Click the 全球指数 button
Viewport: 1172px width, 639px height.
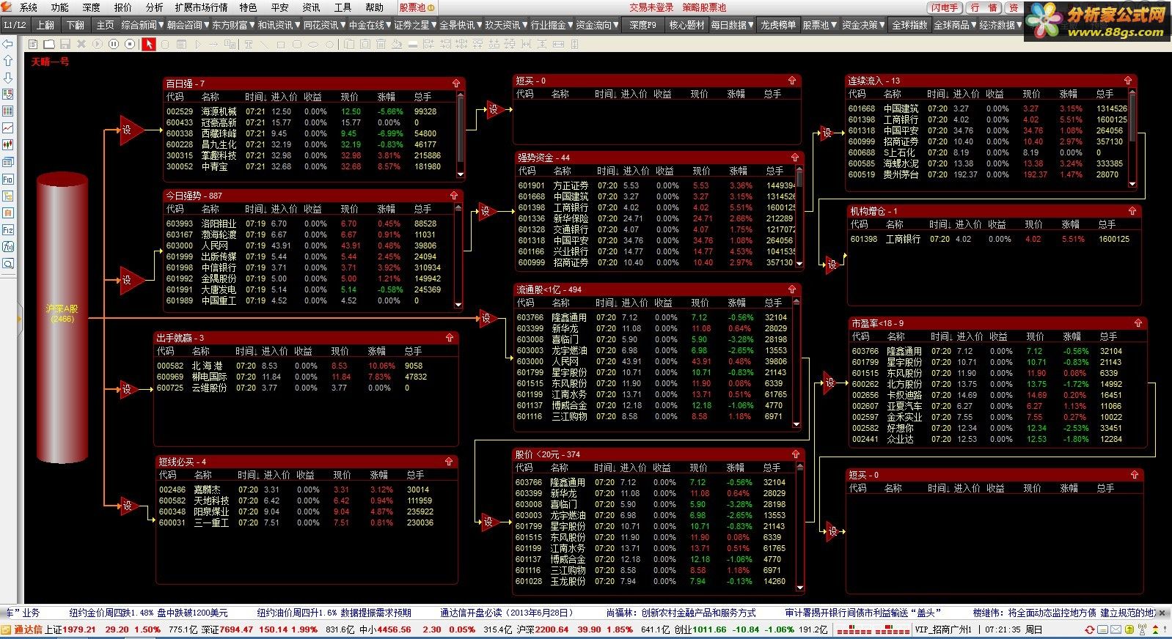click(x=909, y=25)
